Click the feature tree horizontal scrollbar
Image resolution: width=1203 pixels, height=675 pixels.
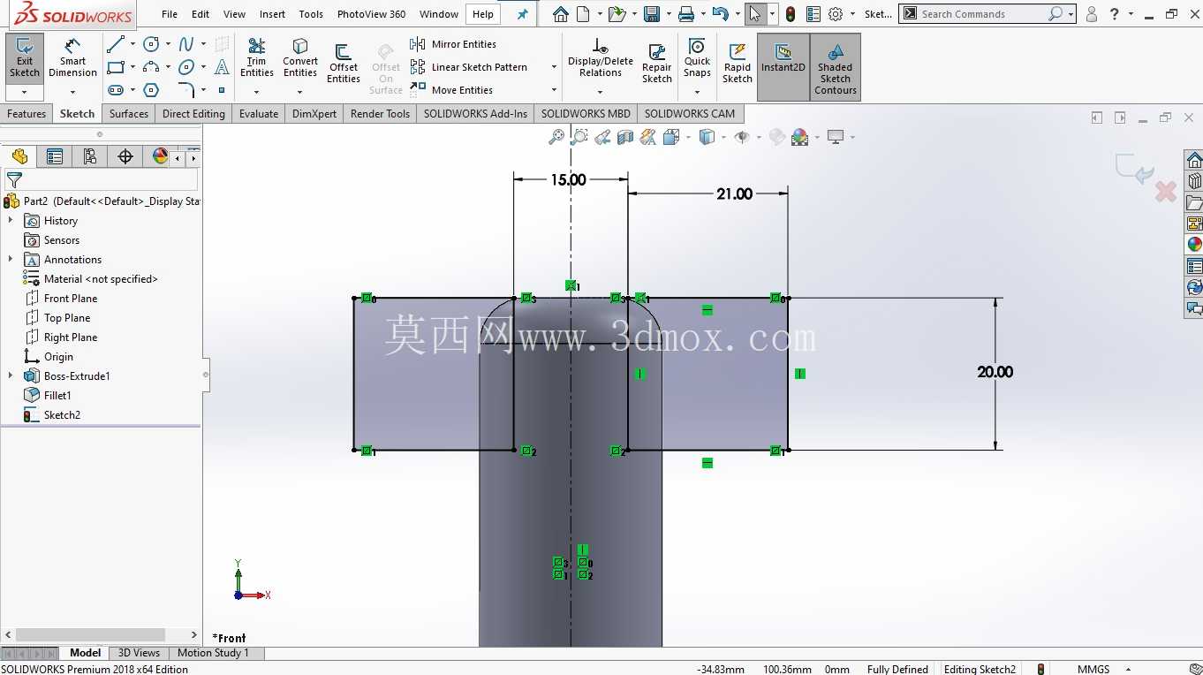coord(90,634)
